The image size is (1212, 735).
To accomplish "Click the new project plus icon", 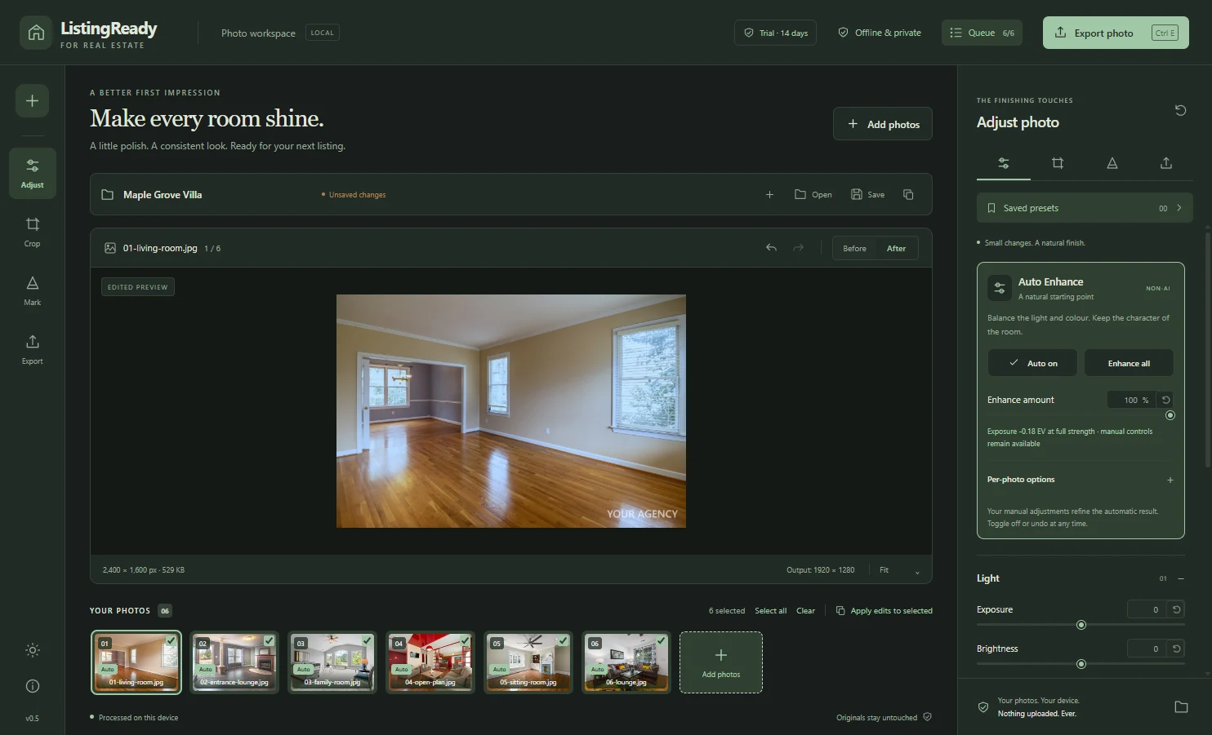I will click(769, 194).
